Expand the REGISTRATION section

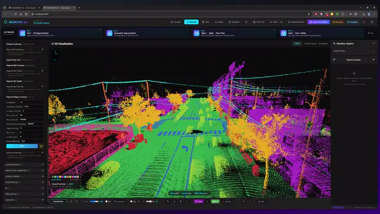click(24, 182)
